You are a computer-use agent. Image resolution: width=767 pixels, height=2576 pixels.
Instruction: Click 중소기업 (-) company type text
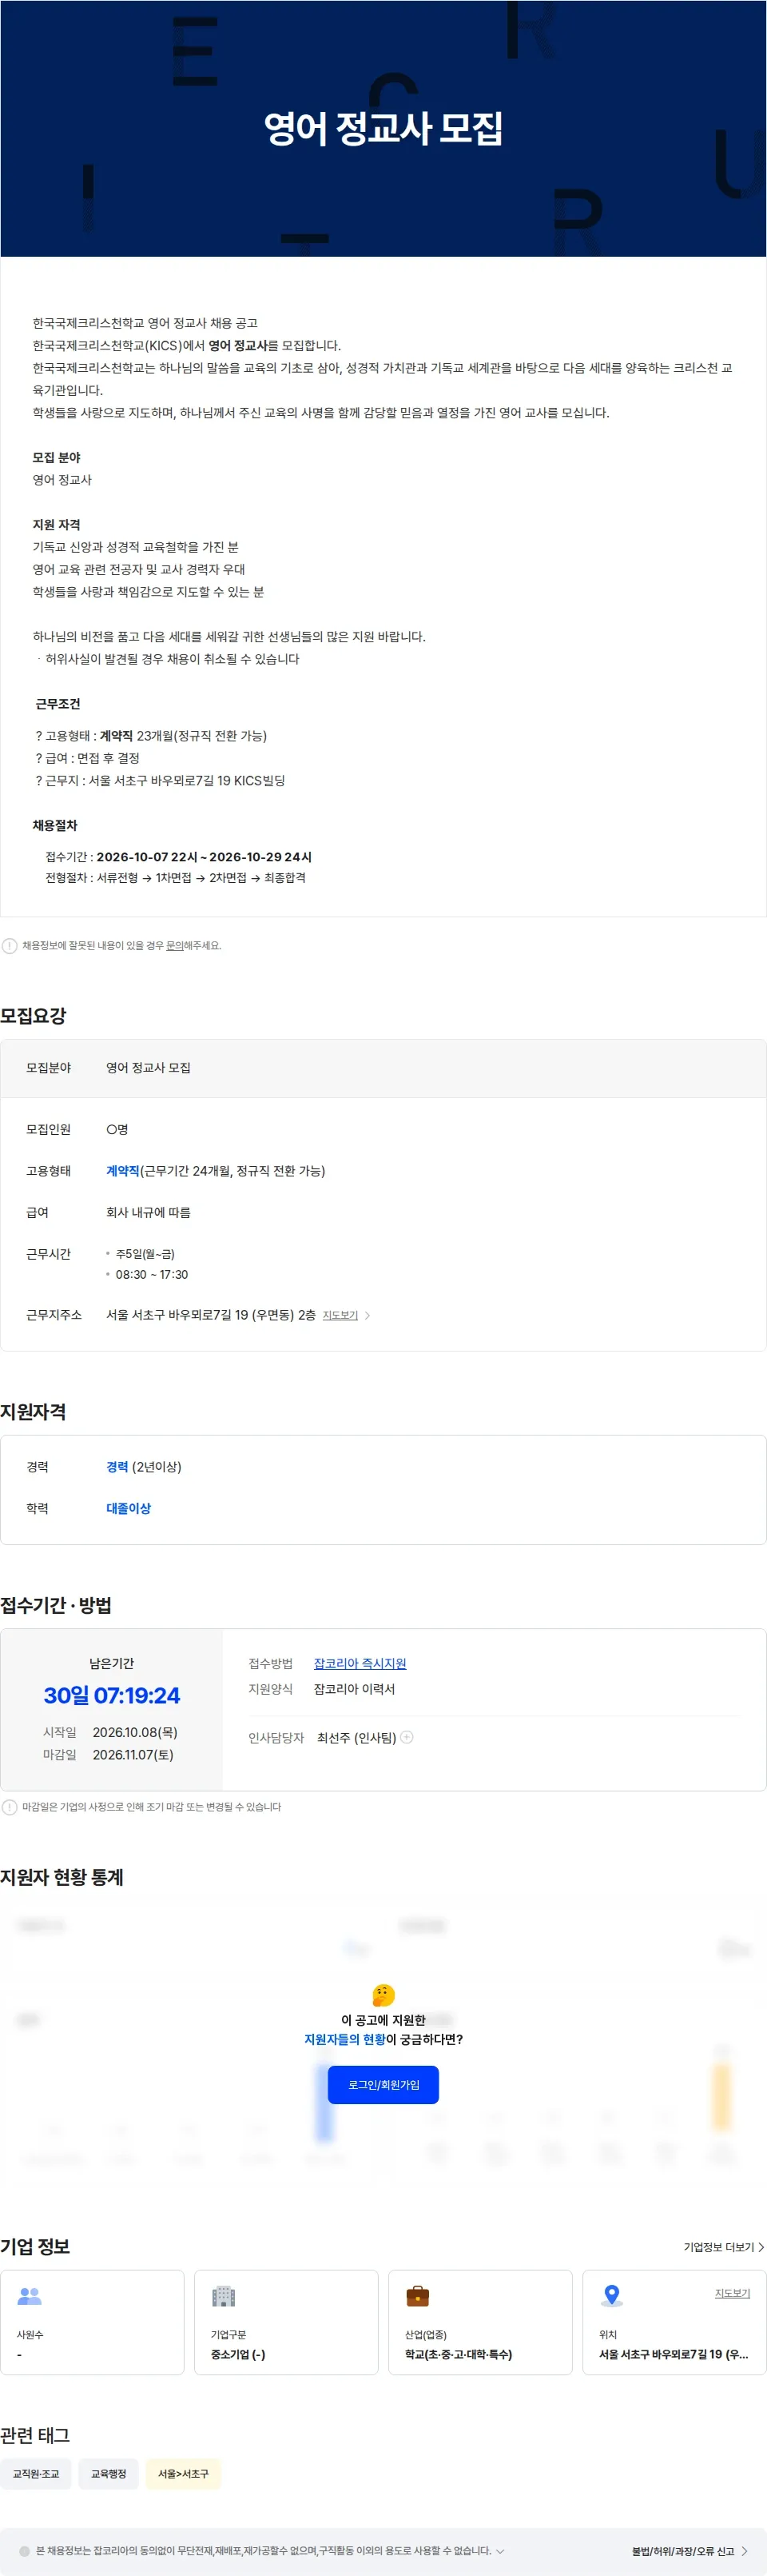coord(238,2354)
